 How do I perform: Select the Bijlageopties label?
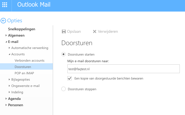pos(21,80)
